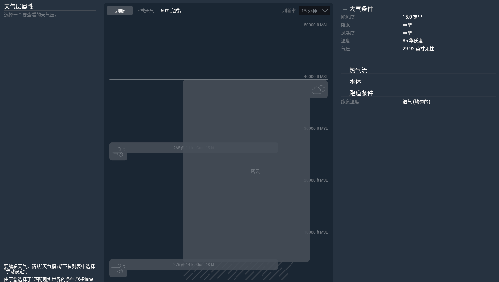The image size is (499, 282).
Task: Open the 15 分钟 refresh rate dropdown
Action: click(314, 11)
